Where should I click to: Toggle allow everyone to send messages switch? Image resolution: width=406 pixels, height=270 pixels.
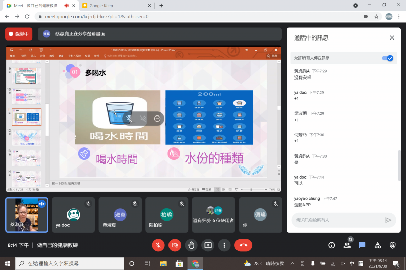[388, 58]
